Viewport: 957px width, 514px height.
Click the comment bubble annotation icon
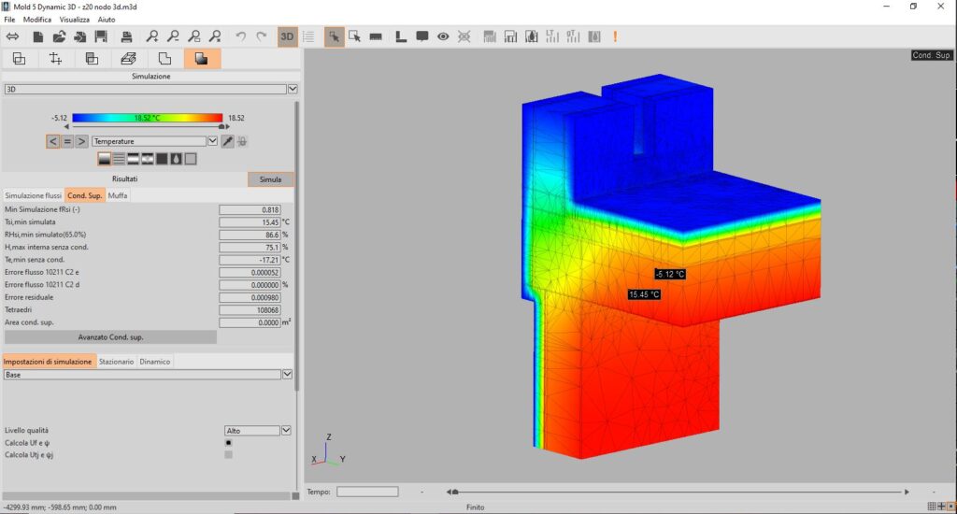422,36
